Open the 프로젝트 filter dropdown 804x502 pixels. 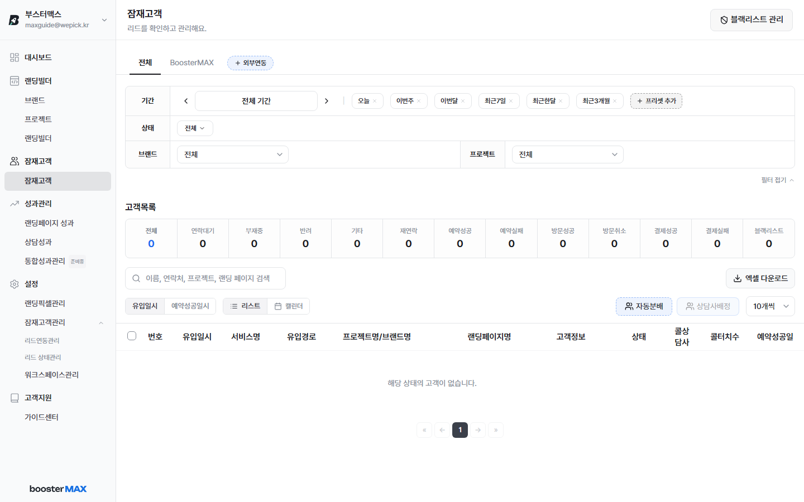(x=568, y=155)
